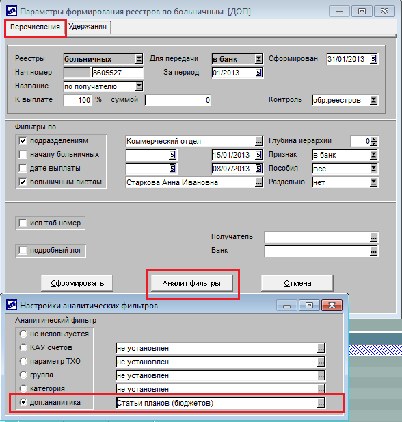This screenshot has width=402, height=422.
Task: Toggle больничным листам filter checkbox
Action: point(23,182)
